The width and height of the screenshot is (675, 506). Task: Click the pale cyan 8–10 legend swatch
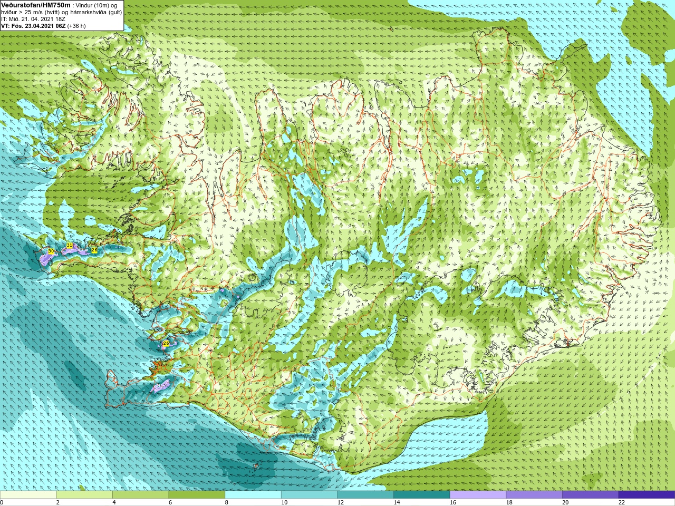tap(253, 495)
